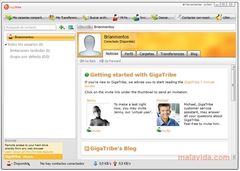240x171 pixels.
Task: Click the profile avatar picture
Action: [89, 45]
